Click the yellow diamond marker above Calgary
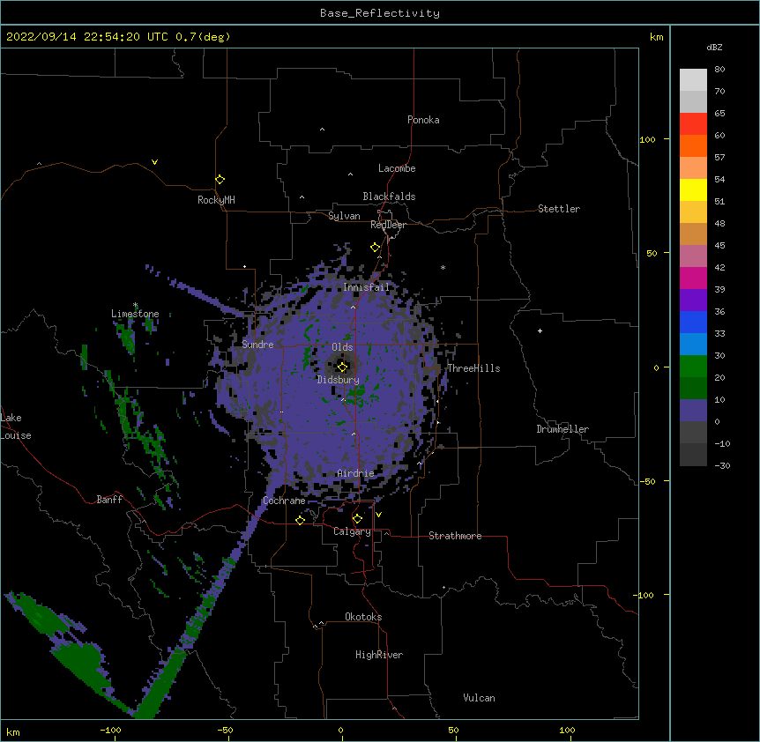Screen dimensions: 760x742 [357, 519]
